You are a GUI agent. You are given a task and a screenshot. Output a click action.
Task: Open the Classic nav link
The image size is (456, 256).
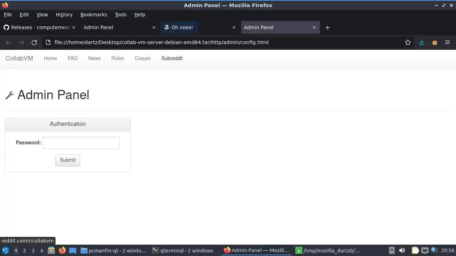coord(142,58)
